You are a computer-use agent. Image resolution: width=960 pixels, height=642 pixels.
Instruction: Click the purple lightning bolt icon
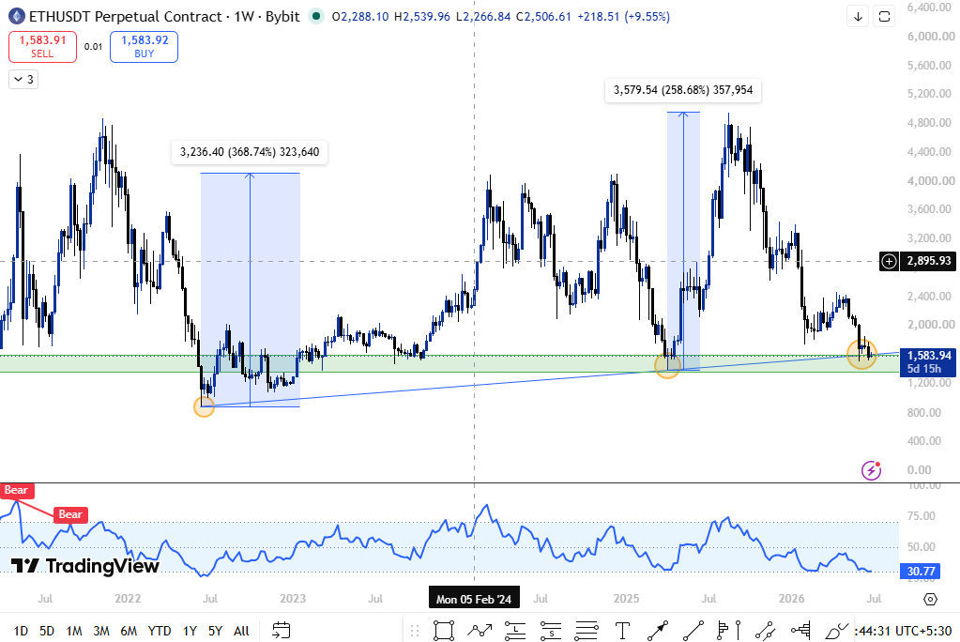(x=871, y=470)
